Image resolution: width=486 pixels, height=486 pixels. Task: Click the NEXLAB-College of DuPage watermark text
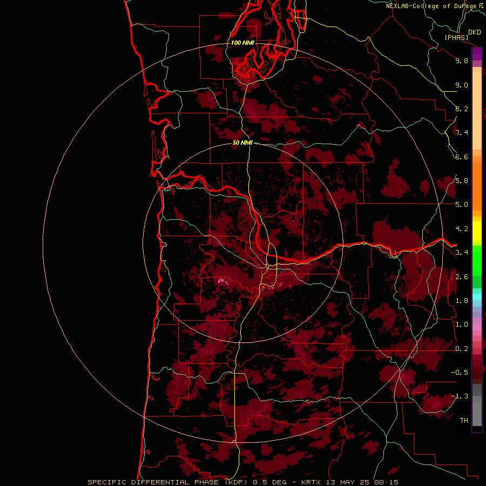431,6
